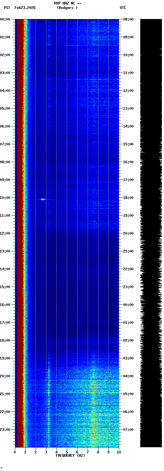Click the 9 tick label on frequency axis
Image resolution: width=164 pixels, height=471 pixels.
(x=108, y=452)
